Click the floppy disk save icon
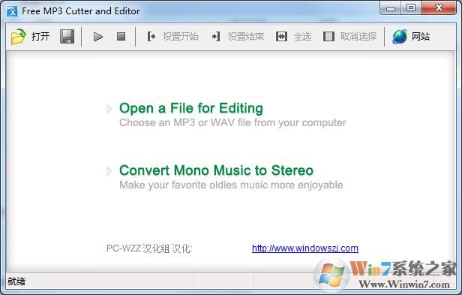This screenshot has width=462, height=295. (x=67, y=37)
